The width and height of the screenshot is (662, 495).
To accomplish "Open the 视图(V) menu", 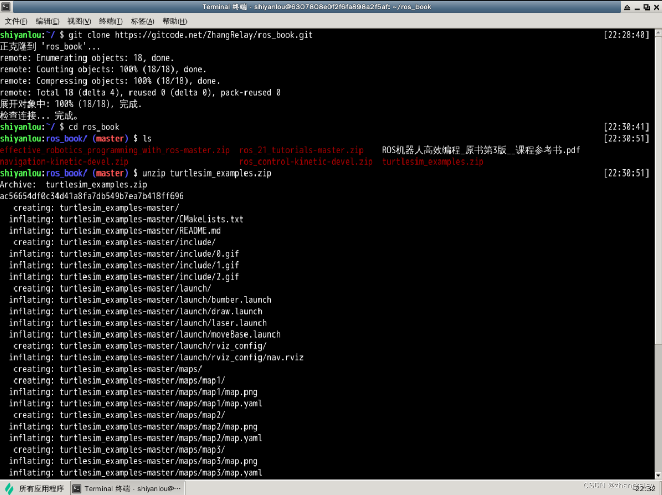I will point(79,21).
